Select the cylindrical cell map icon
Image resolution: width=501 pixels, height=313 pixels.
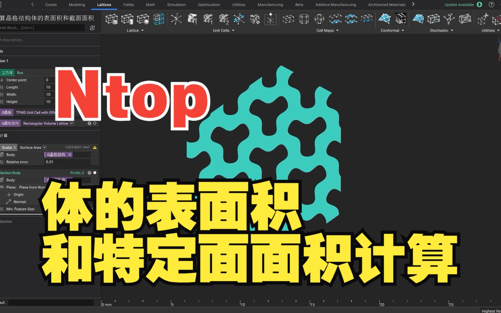click(x=304, y=19)
